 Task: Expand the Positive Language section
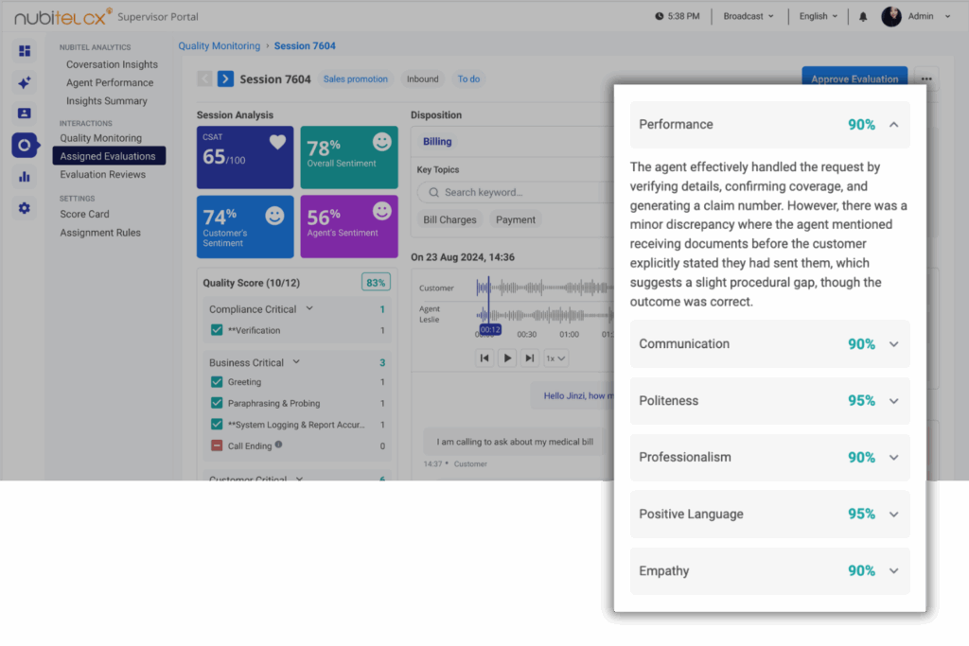(x=893, y=515)
